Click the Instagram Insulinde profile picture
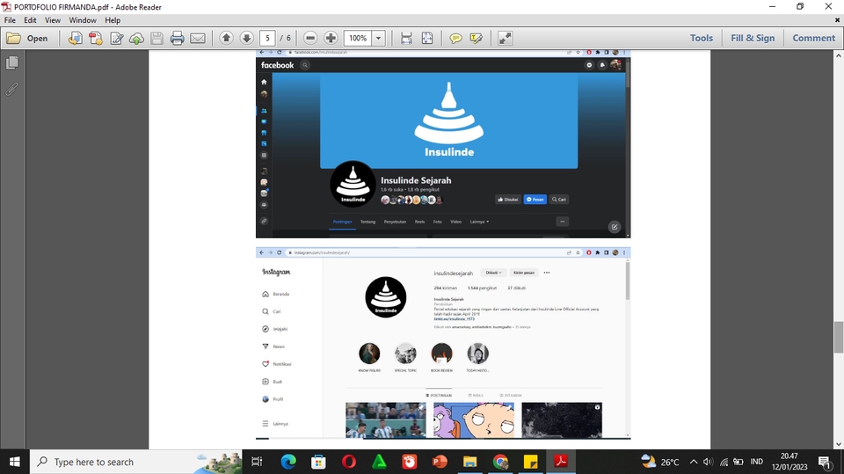The width and height of the screenshot is (844, 474). 386,296
